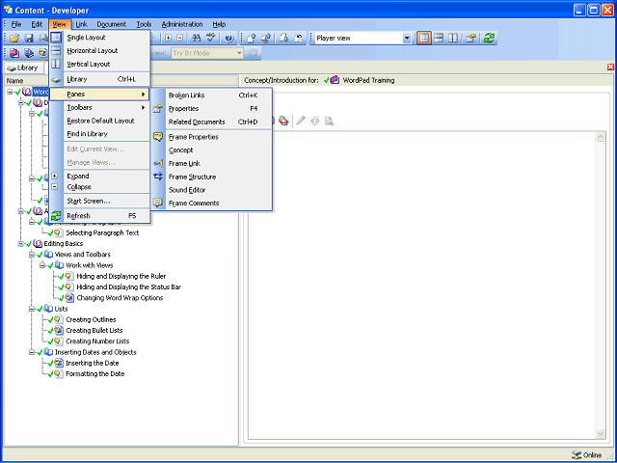Image resolution: width=617 pixels, height=463 pixels.
Task: Open the Frame Link pane
Action: click(x=212, y=163)
